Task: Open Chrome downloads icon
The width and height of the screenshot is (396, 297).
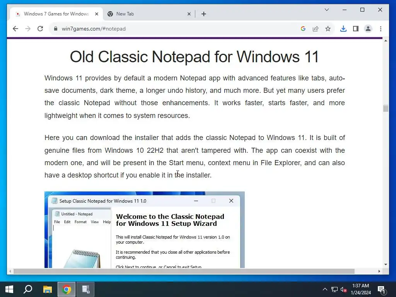Action: (x=343, y=29)
